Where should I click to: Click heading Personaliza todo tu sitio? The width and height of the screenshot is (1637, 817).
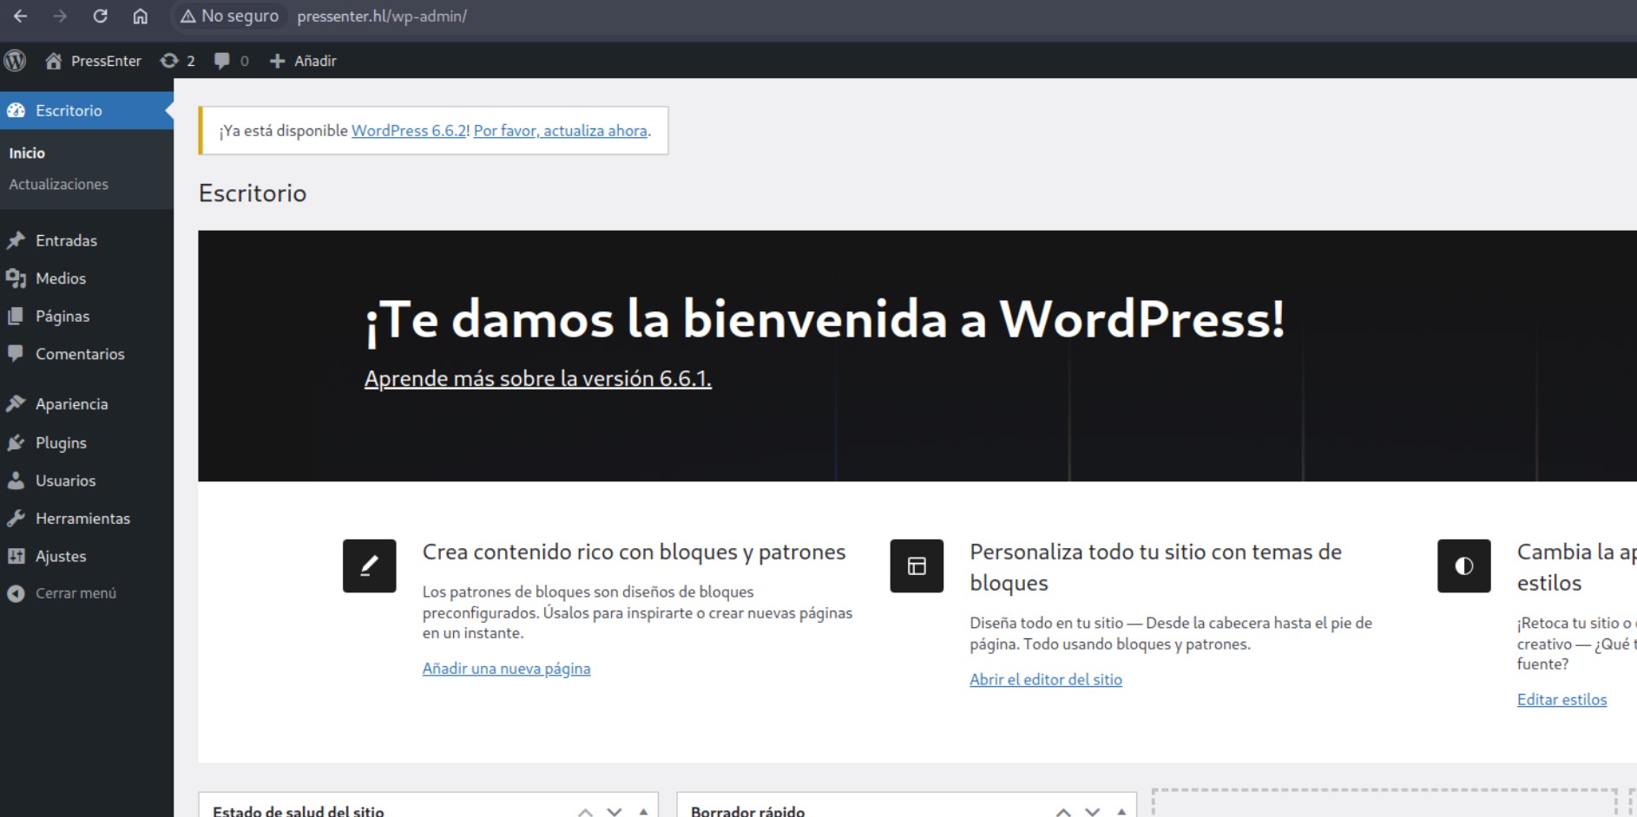pos(1155,567)
